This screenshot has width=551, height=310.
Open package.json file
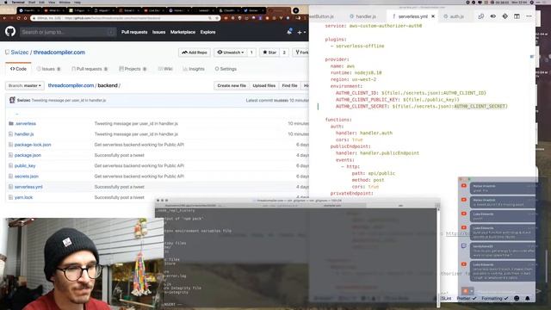[28, 155]
